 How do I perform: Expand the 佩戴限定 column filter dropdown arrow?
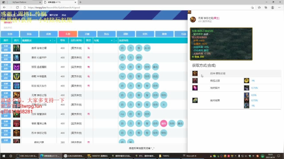point(54,41)
